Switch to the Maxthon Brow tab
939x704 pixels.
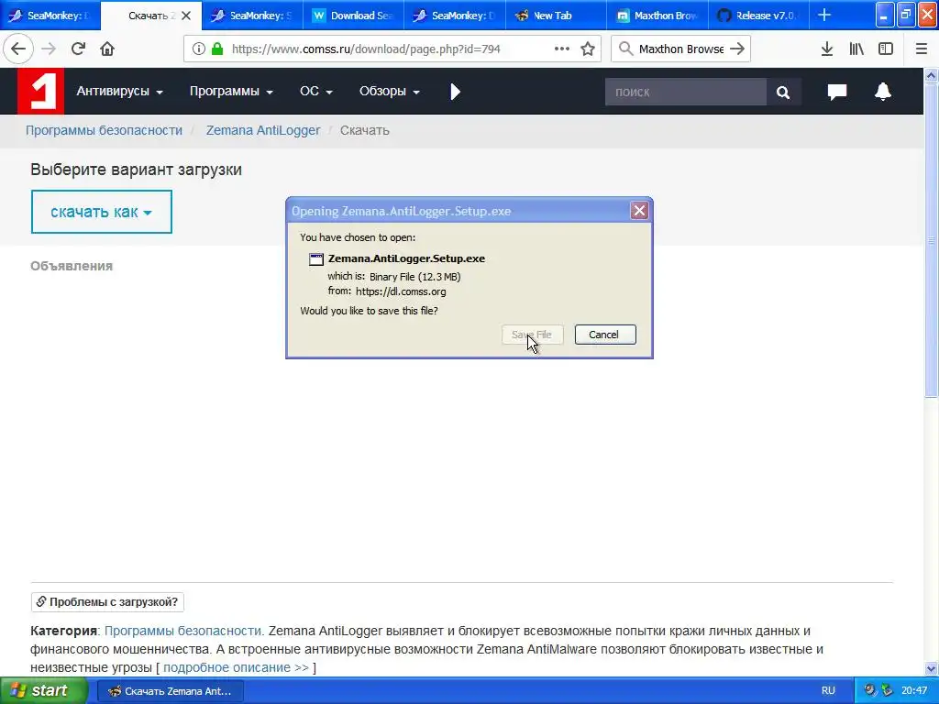click(657, 16)
